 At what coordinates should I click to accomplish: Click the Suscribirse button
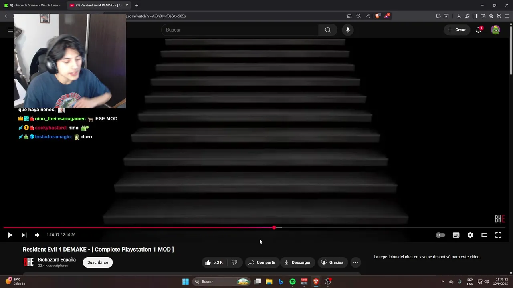click(98, 262)
